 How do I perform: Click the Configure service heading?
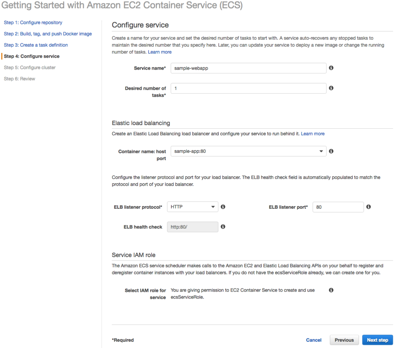[x=140, y=25]
